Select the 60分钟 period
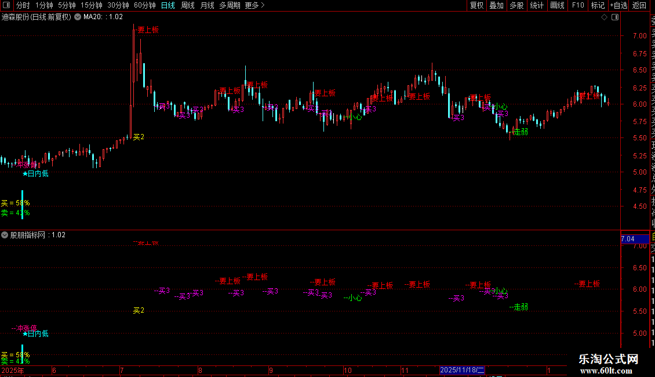This screenshot has height=377, width=655. pyautogui.click(x=144, y=5)
